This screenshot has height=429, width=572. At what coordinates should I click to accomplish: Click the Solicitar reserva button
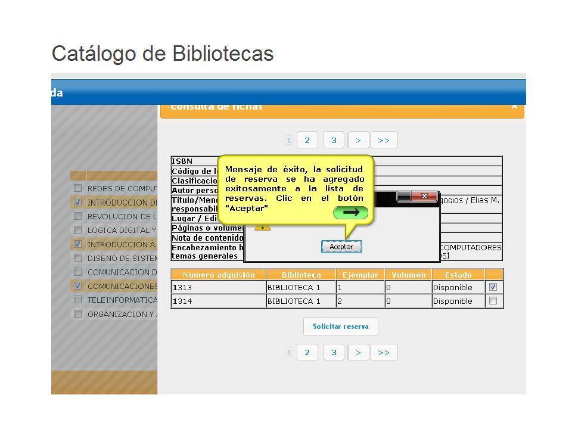click(x=340, y=327)
